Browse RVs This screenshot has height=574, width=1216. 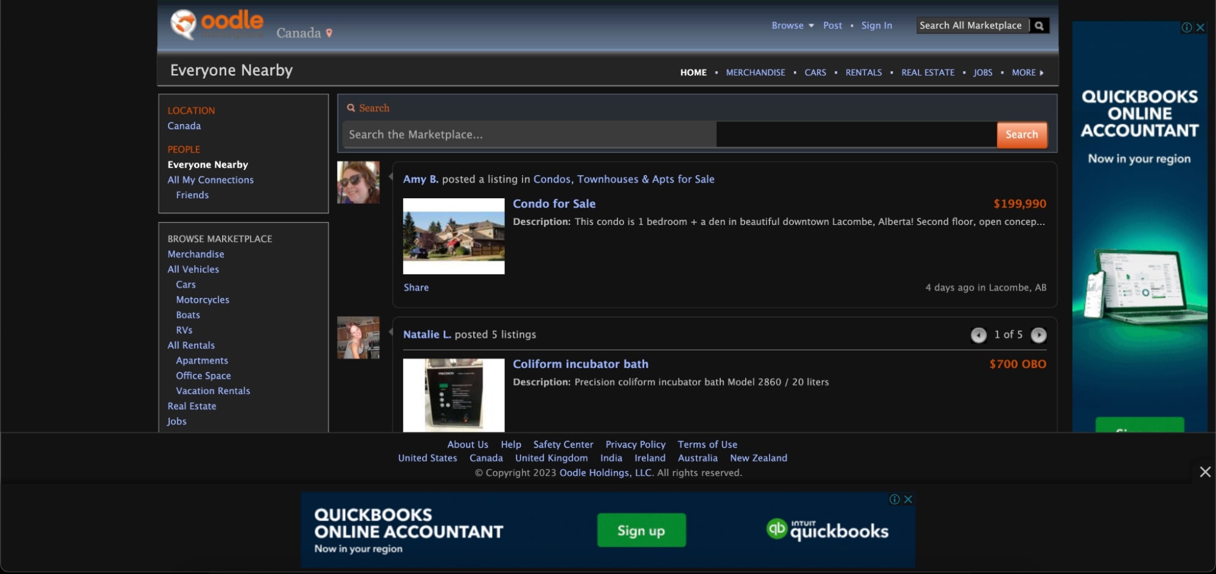tap(184, 330)
